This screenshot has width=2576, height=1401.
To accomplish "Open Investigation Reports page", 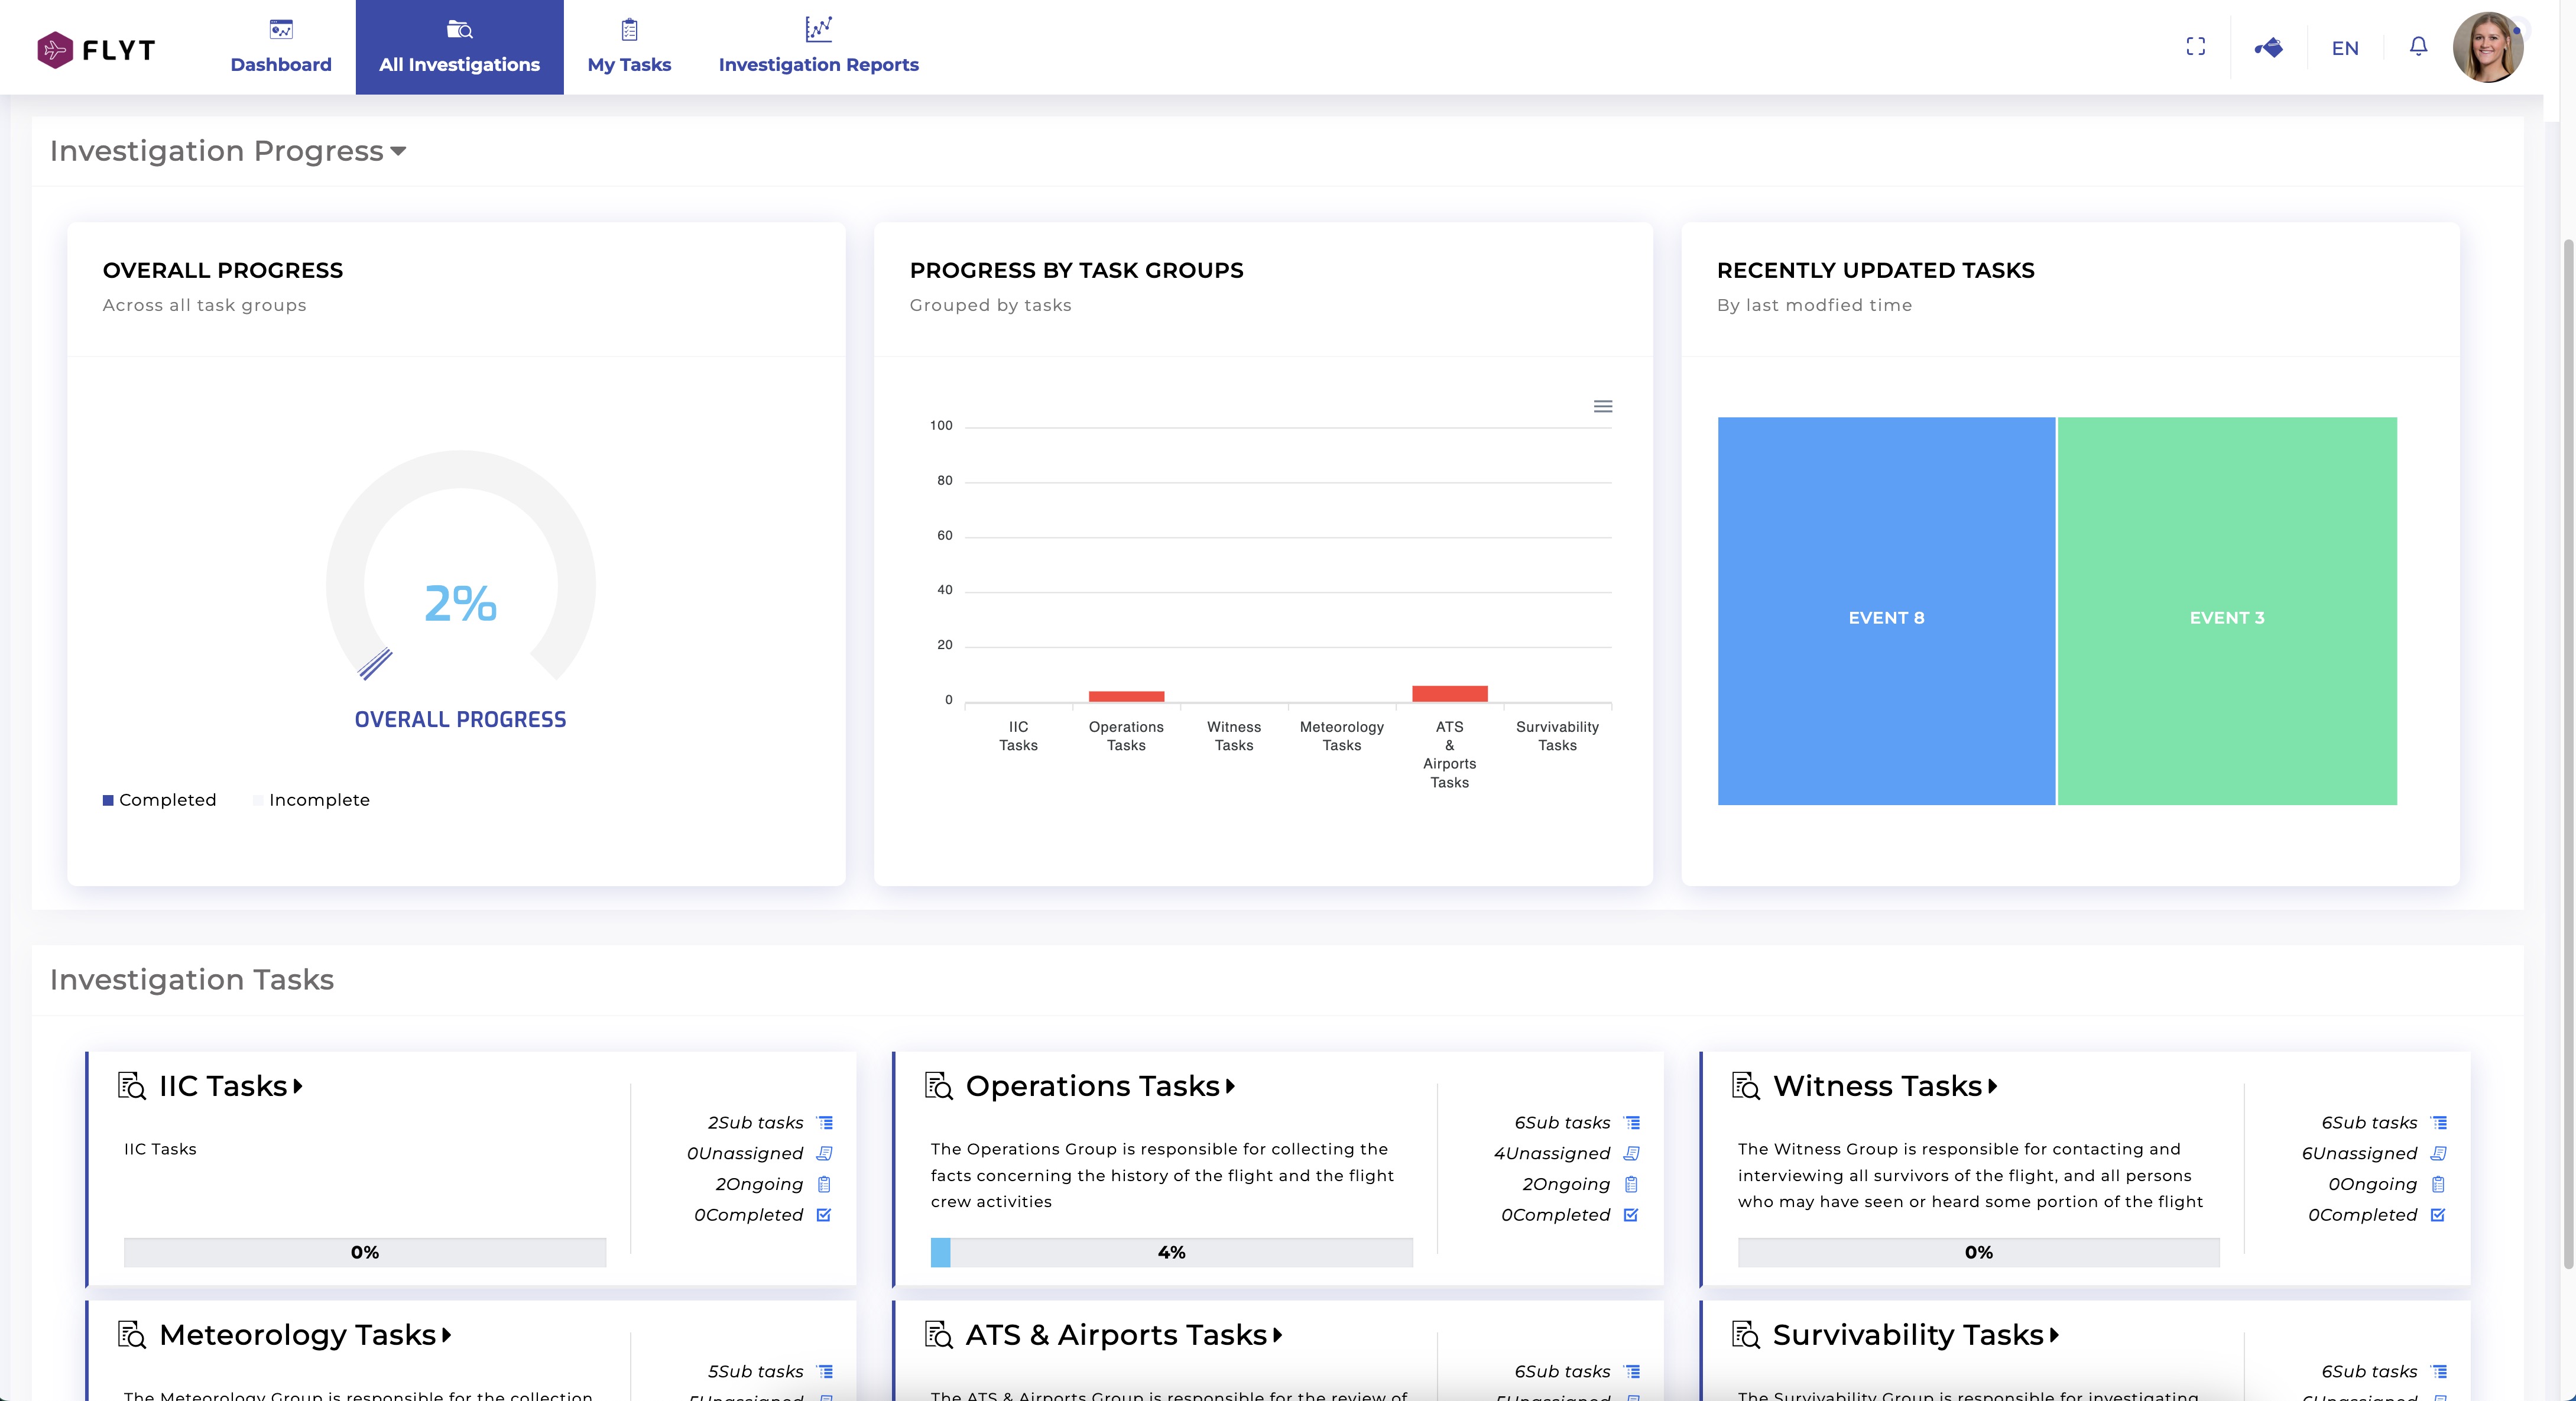I will click(818, 47).
